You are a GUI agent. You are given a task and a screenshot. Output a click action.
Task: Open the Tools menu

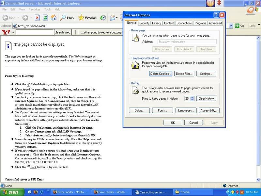(x=48, y=9)
